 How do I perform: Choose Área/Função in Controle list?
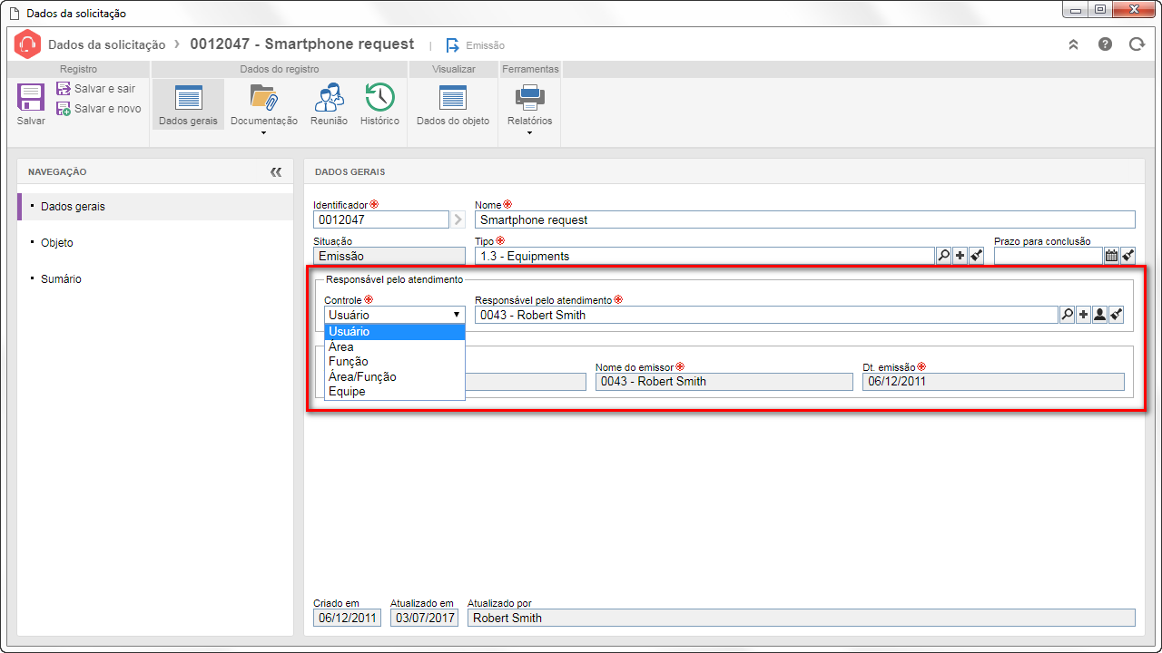[x=395, y=376]
